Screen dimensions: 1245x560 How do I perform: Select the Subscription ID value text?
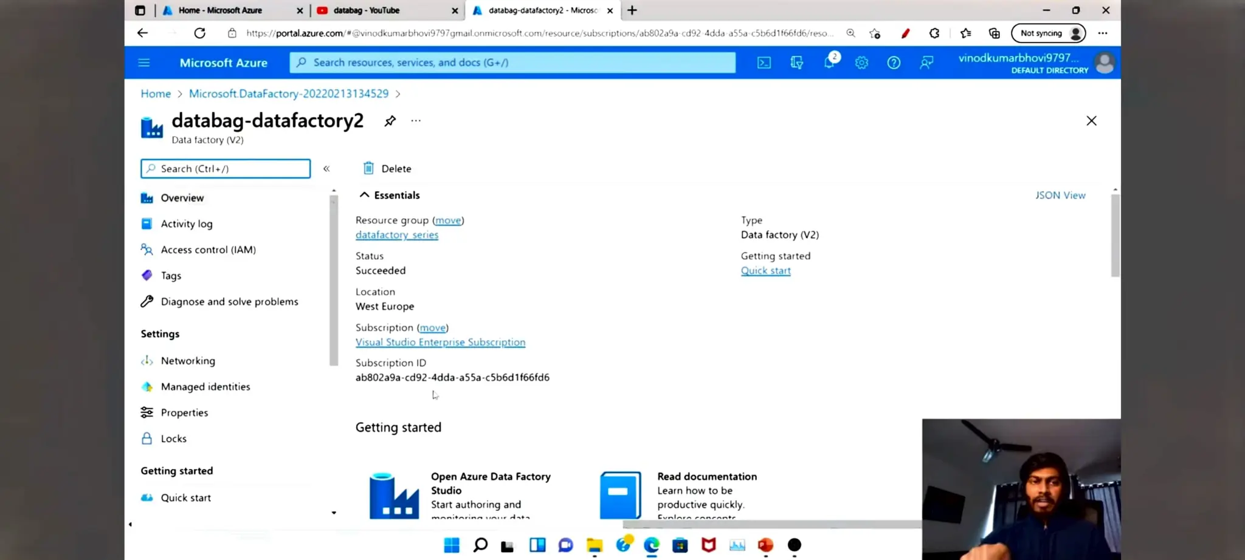pyautogui.click(x=452, y=377)
